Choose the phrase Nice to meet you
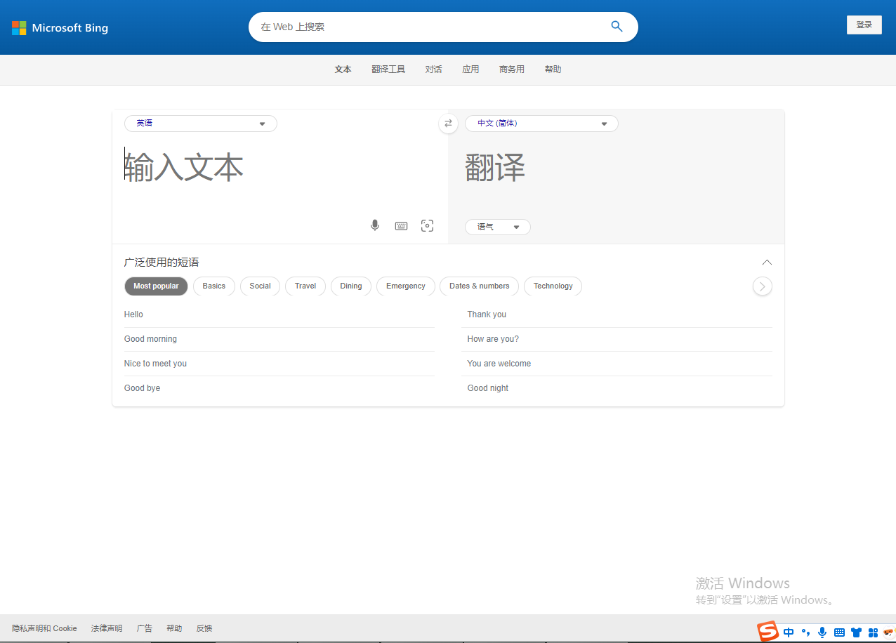The image size is (896, 643). (x=155, y=364)
